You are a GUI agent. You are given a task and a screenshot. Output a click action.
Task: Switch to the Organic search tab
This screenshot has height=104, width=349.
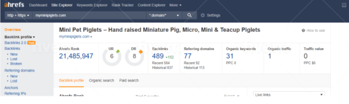coord(101,80)
